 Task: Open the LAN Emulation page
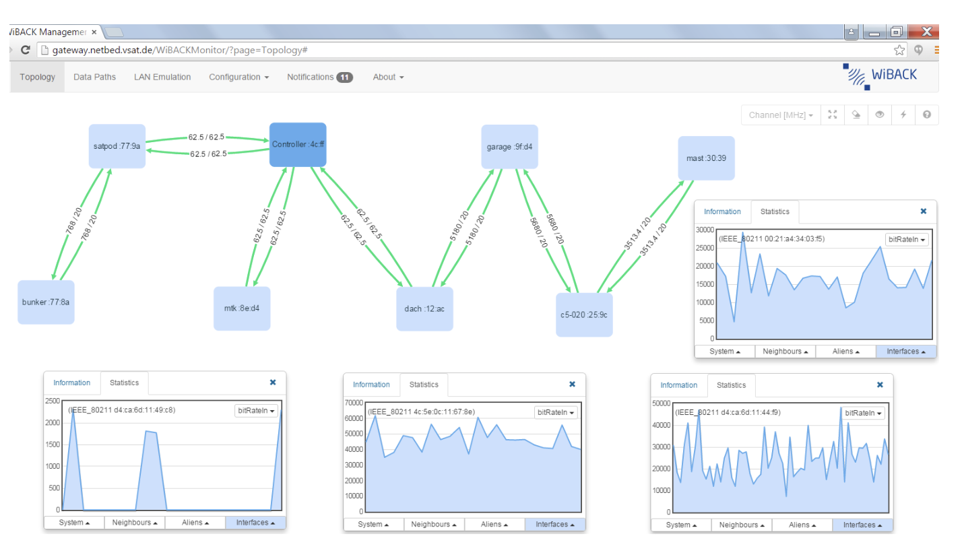[x=162, y=77]
